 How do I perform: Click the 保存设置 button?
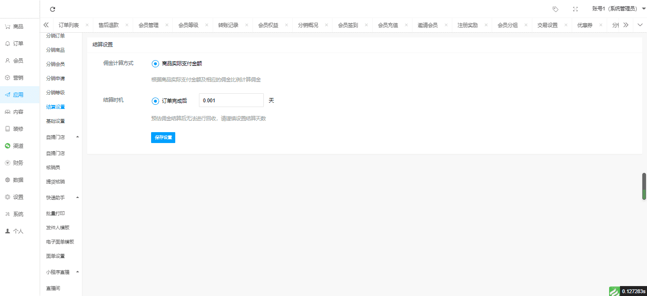pos(163,137)
